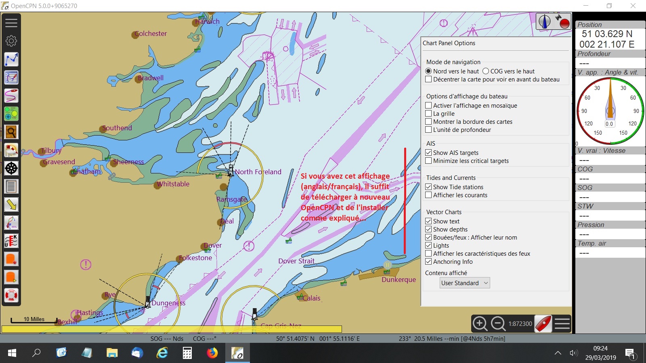Click the Firefox icon in the taskbar
646x363 pixels.
(212, 353)
